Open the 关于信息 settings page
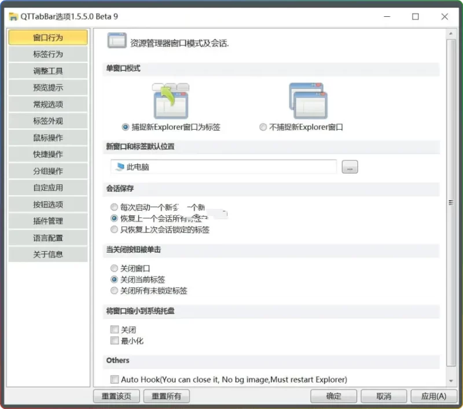 coord(48,254)
